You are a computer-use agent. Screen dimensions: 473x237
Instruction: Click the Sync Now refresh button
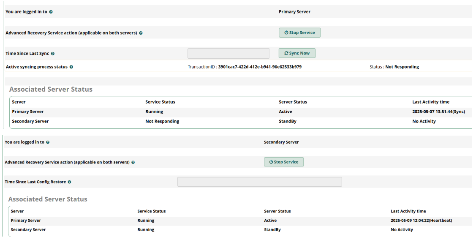[297, 53]
